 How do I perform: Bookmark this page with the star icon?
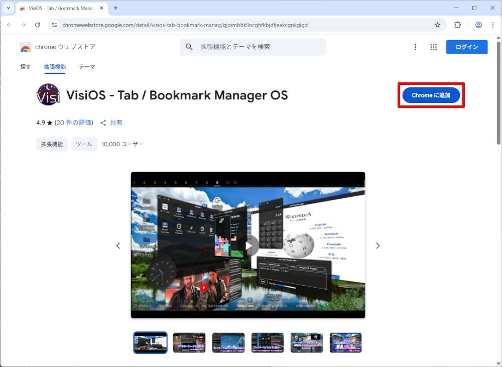point(437,25)
